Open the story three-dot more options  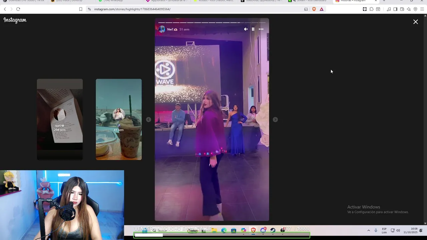261,29
